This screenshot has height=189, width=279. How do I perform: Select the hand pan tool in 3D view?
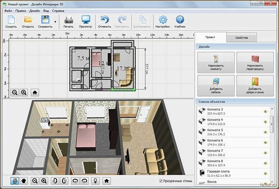pyautogui.click(x=24, y=181)
